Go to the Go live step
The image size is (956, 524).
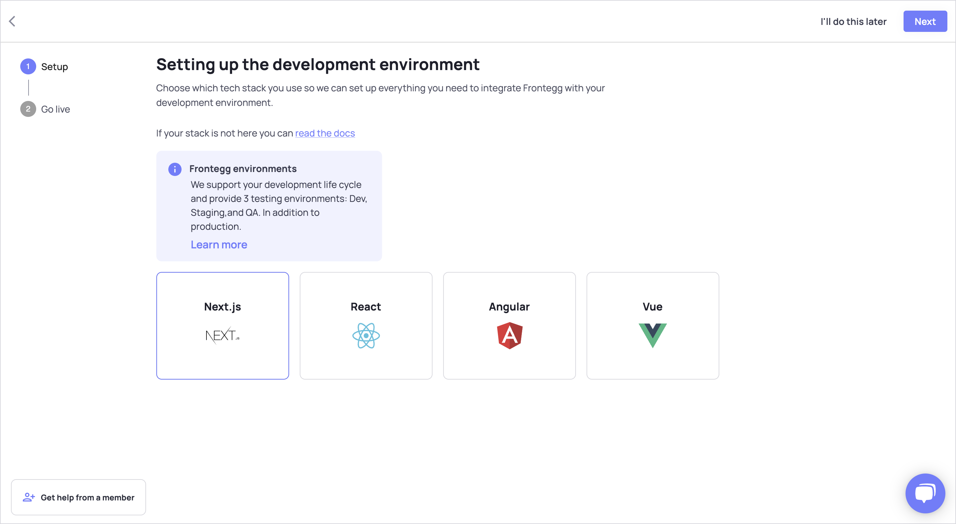56,109
